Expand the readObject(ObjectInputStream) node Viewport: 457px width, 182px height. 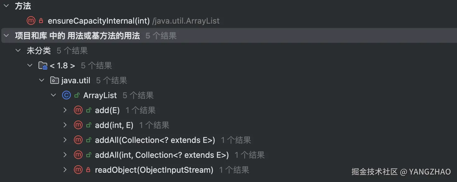[65, 170]
